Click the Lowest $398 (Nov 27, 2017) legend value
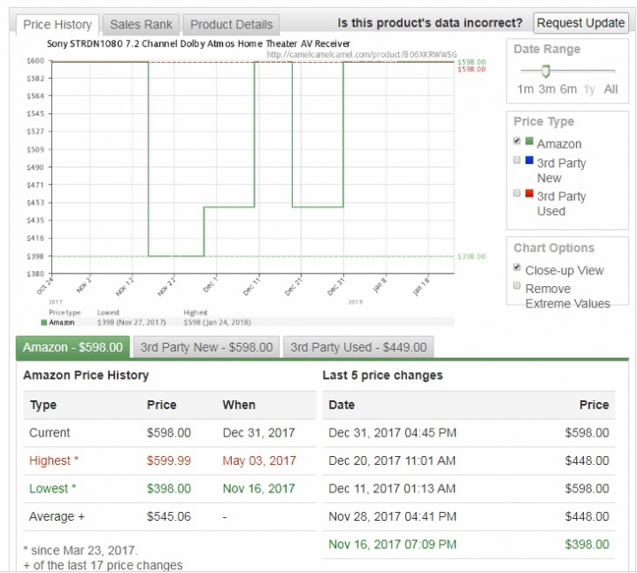 point(131,322)
